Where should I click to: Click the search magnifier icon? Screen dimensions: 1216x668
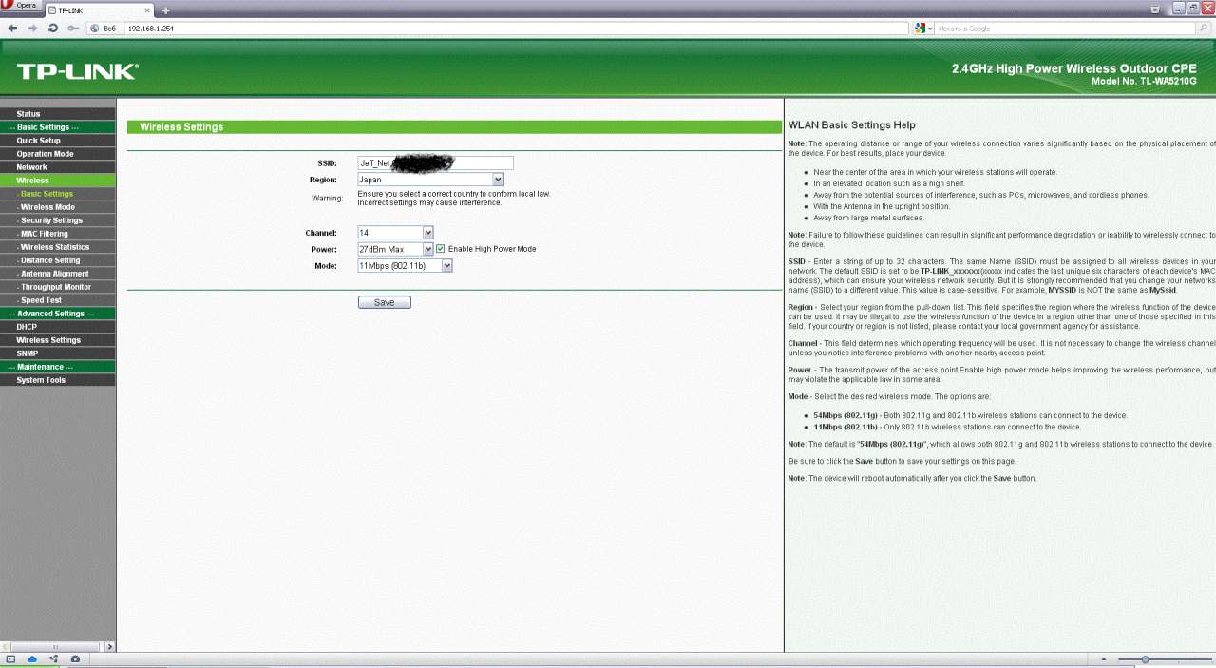coord(1204,29)
